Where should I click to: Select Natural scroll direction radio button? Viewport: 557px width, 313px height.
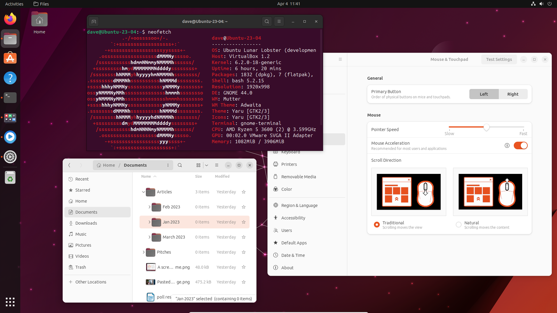point(458,225)
